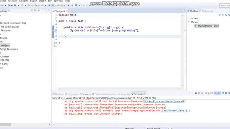Open SocketProcessorBase.java:49 link in console
230x129 pixels.
tap(164, 101)
